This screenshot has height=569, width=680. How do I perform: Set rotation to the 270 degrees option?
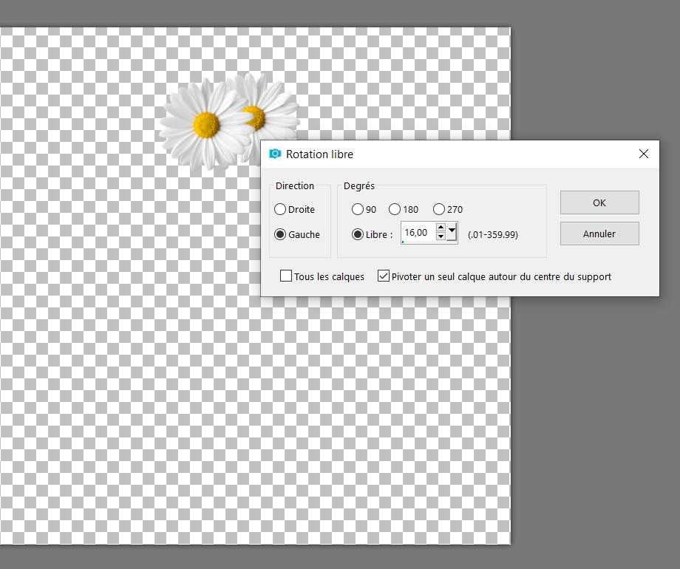[x=439, y=209]
